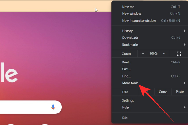
Task: Open the More tools submenu
Action: pyautogui.click(x=130, y=83)
